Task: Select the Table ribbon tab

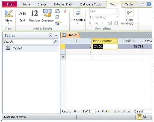Action: [x=129, y=4]
